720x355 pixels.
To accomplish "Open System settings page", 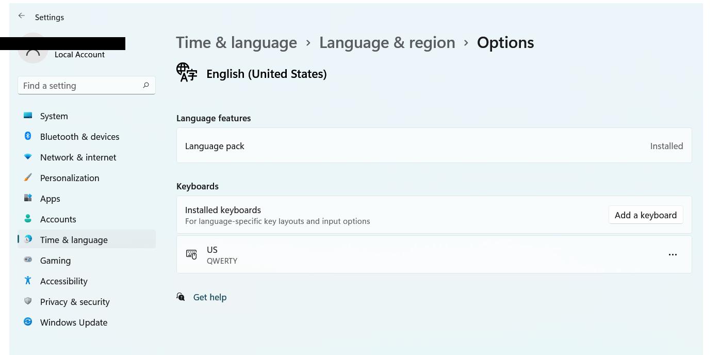I will 87,116.
